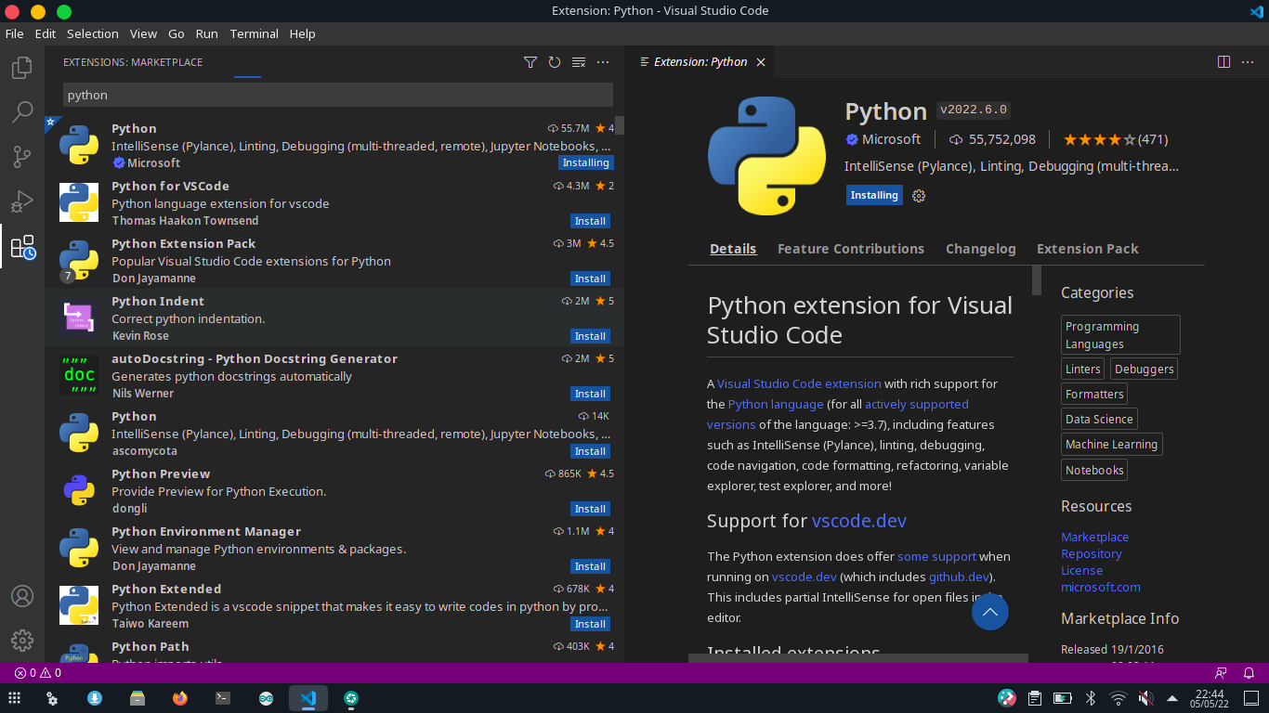Open Views and More Actions ellipsis in extensions panel
Screen dimensions: 1269x713
coord(603,62)
